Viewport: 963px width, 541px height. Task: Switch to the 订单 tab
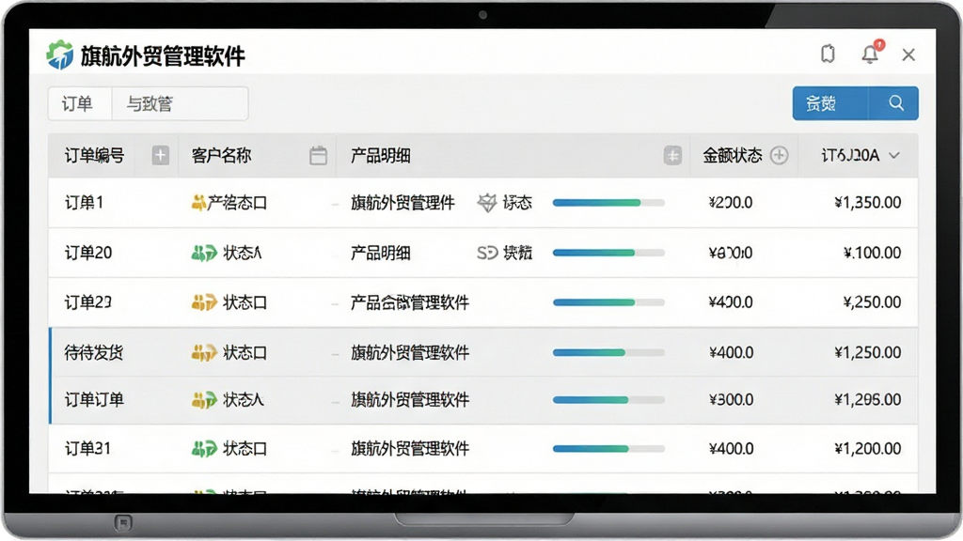pyautogui.click(x=77, y=103)
